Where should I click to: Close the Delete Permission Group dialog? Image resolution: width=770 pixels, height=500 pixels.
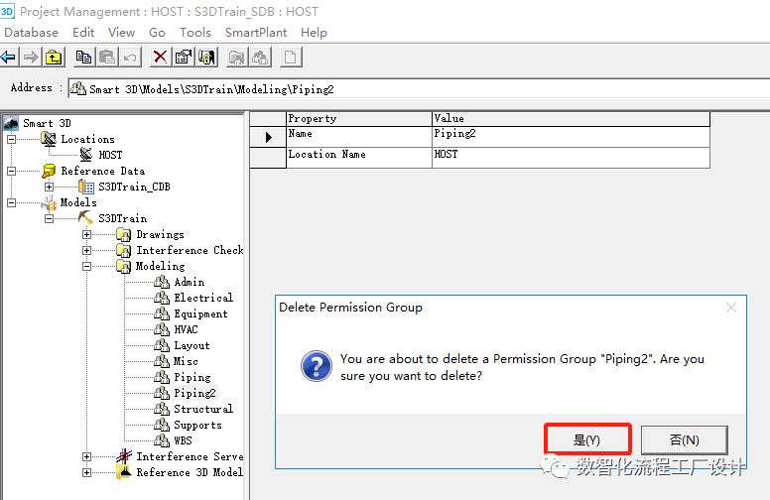730,308
